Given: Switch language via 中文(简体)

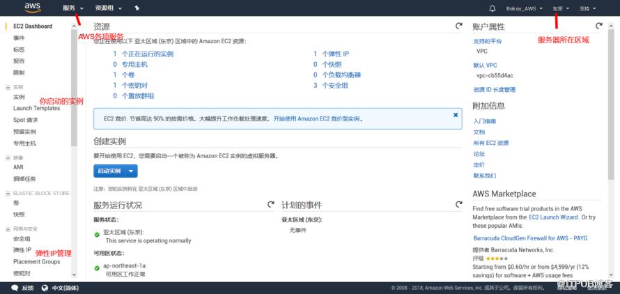Looking at the screenshot, I should pyautogui.click(x=65, y=288).
